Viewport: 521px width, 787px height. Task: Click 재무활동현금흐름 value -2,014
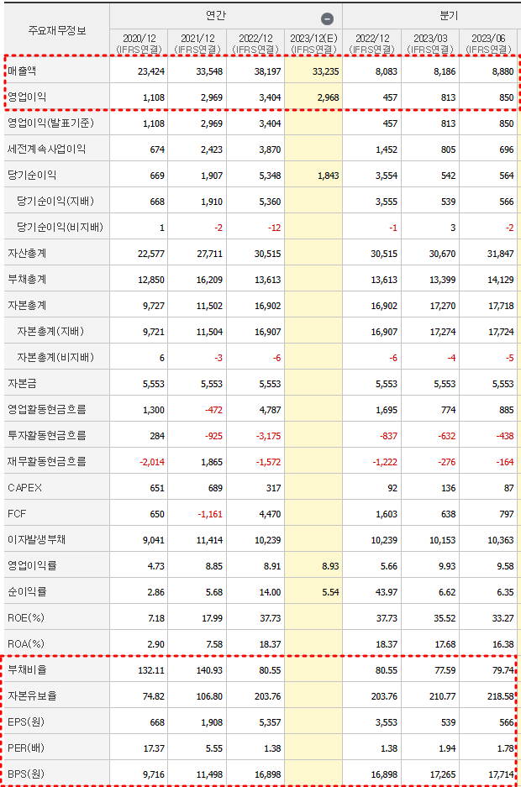152,462
